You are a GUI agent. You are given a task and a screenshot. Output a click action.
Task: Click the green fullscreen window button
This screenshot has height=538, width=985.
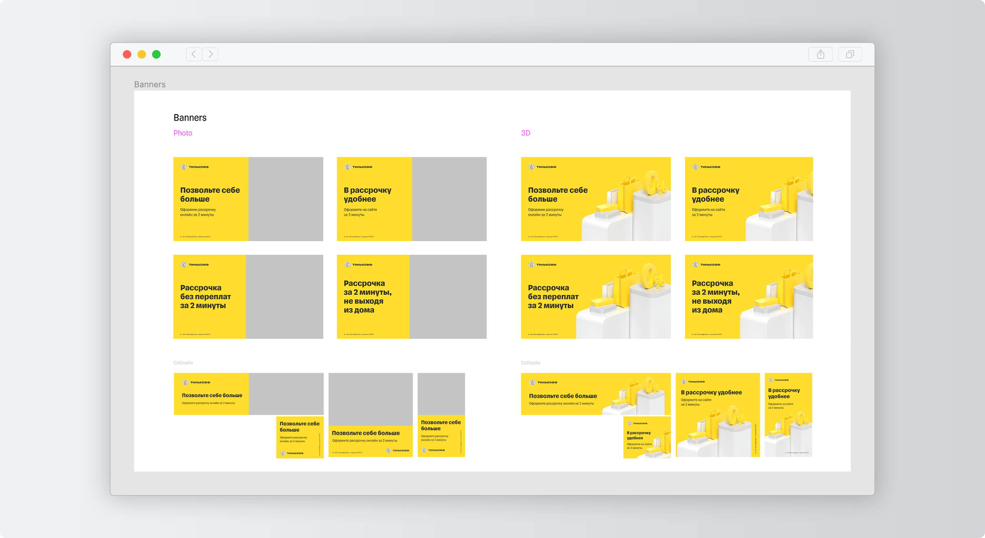point(157,54)
